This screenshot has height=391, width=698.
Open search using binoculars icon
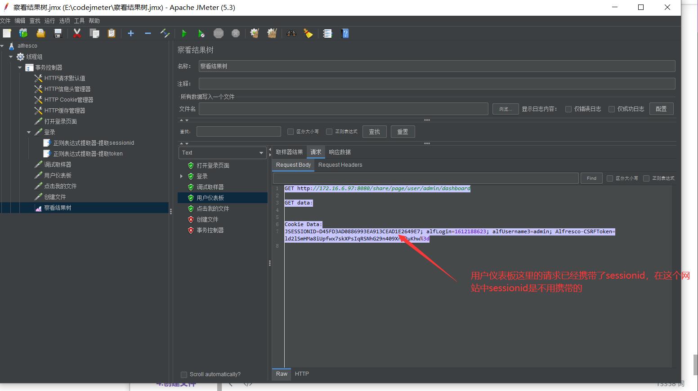pyautogui.click(x=291, y=33)
